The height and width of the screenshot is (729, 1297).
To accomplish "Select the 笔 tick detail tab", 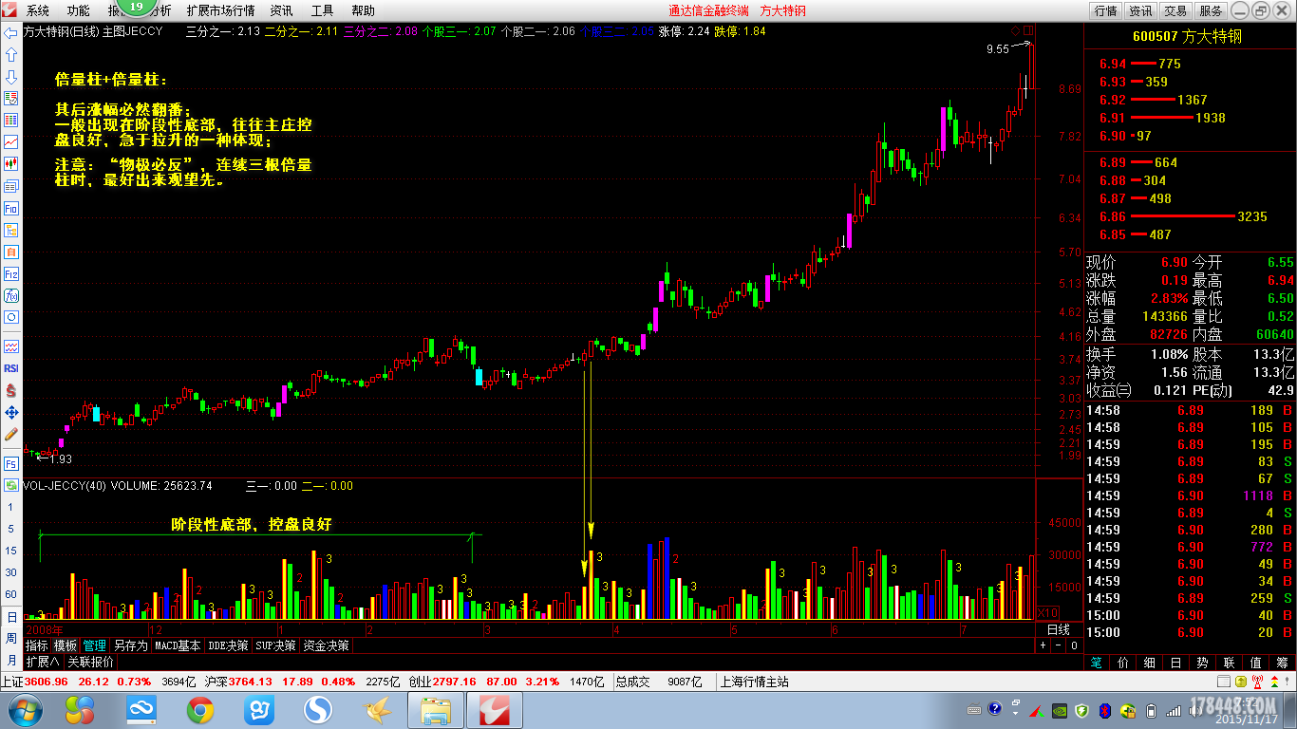I will point(1097,662).
